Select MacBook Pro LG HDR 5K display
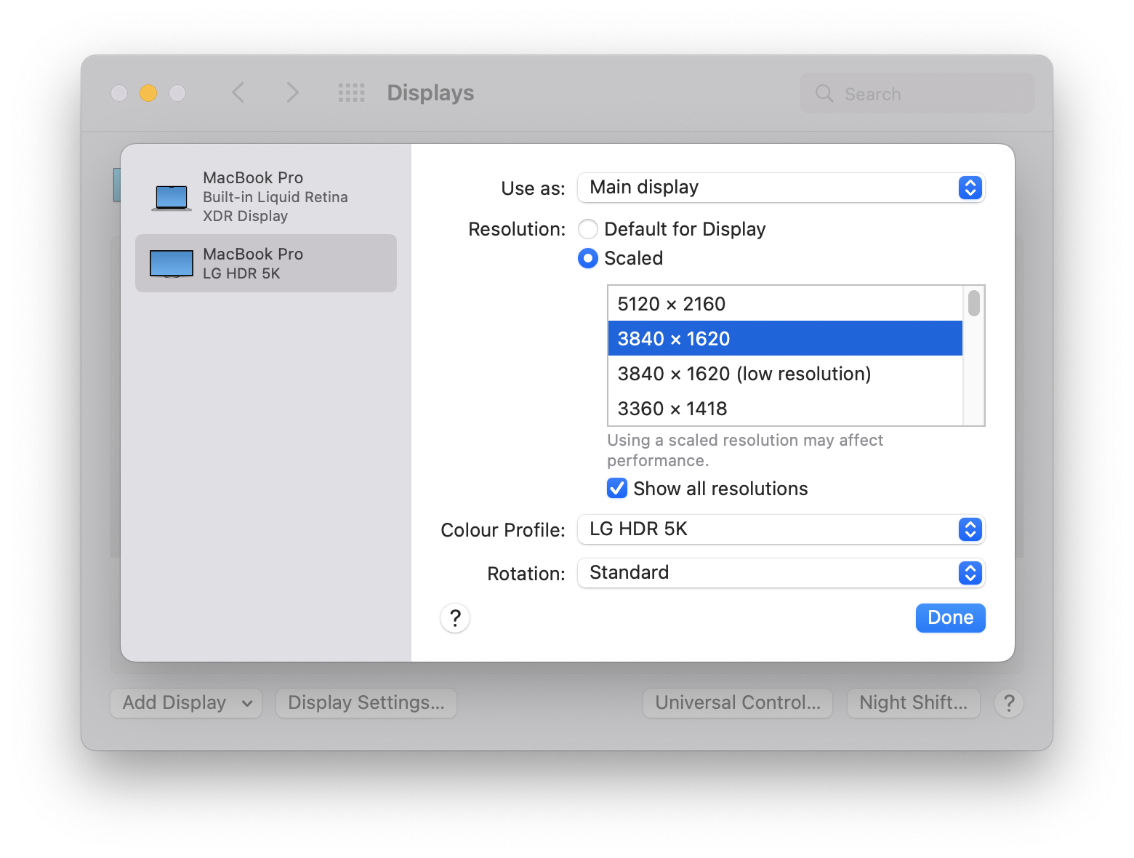Image resolution: width=1134 pixels, height=858 pixels. (266, 263)
